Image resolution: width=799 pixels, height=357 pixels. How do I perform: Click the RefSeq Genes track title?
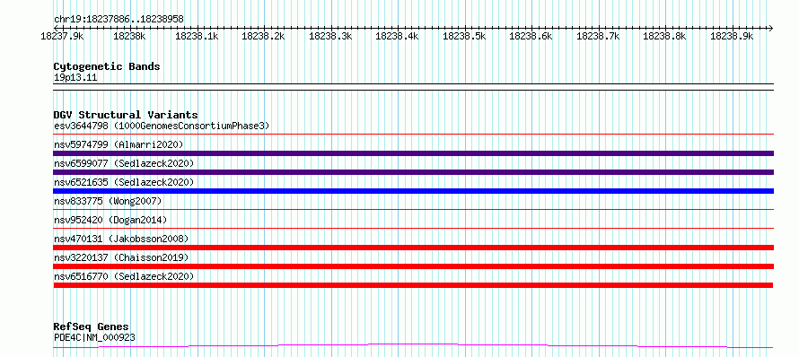point(92,327)
